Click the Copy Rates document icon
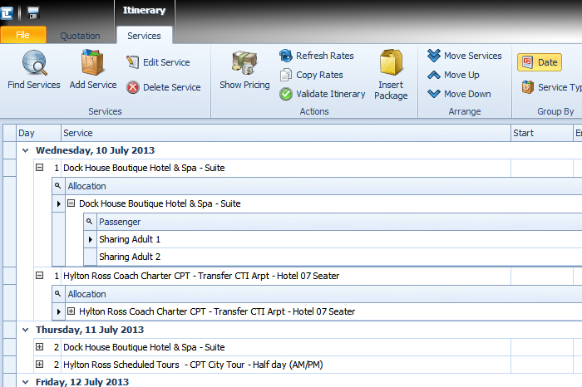This screenshot has height=387, width=582. tap(286, 75)
